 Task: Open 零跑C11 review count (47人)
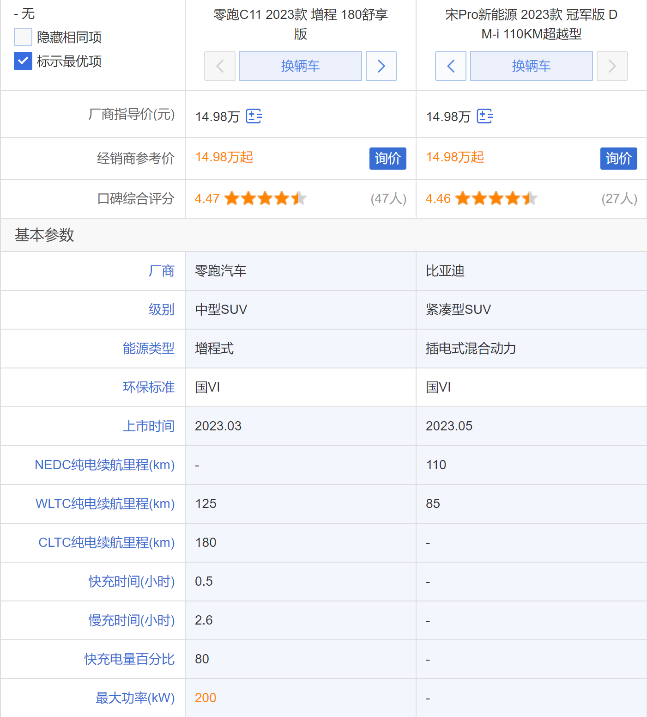(388, 199)
